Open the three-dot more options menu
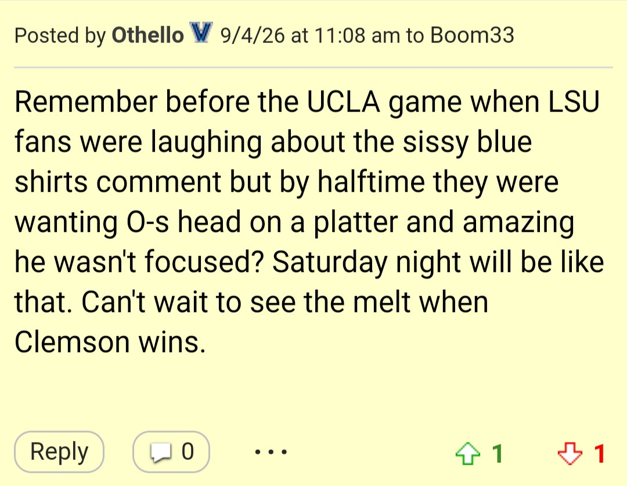 pyautogui.click(x=271, y=452)
